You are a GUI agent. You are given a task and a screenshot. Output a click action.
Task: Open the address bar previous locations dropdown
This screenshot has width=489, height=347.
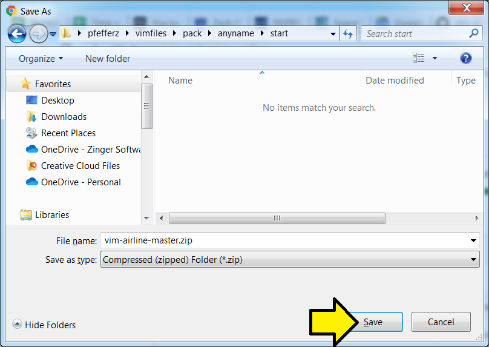coord(333,34)
